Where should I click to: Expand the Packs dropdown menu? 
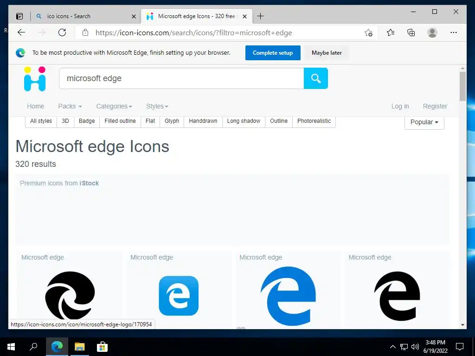coord(70,106)
